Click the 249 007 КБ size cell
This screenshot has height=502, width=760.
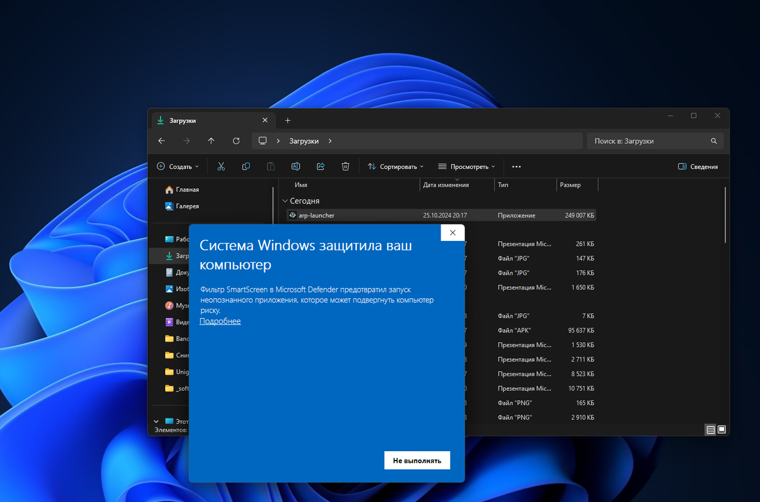pos(579,215)
